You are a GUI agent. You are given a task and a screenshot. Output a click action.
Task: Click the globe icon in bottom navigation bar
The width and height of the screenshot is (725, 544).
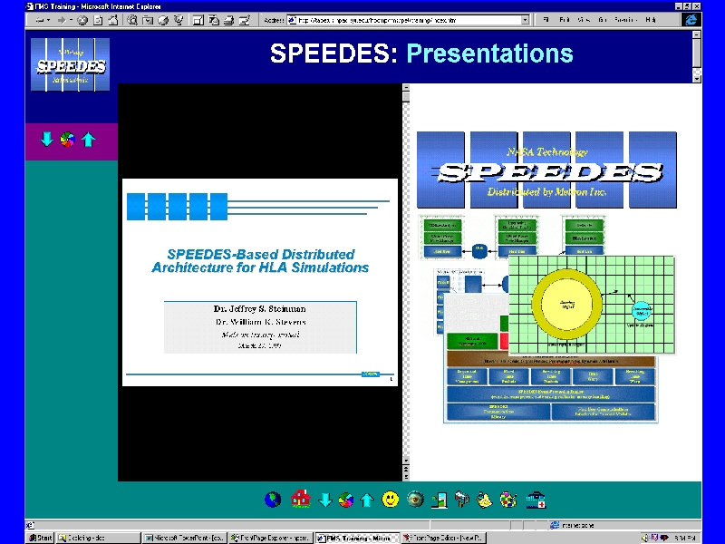273,500
